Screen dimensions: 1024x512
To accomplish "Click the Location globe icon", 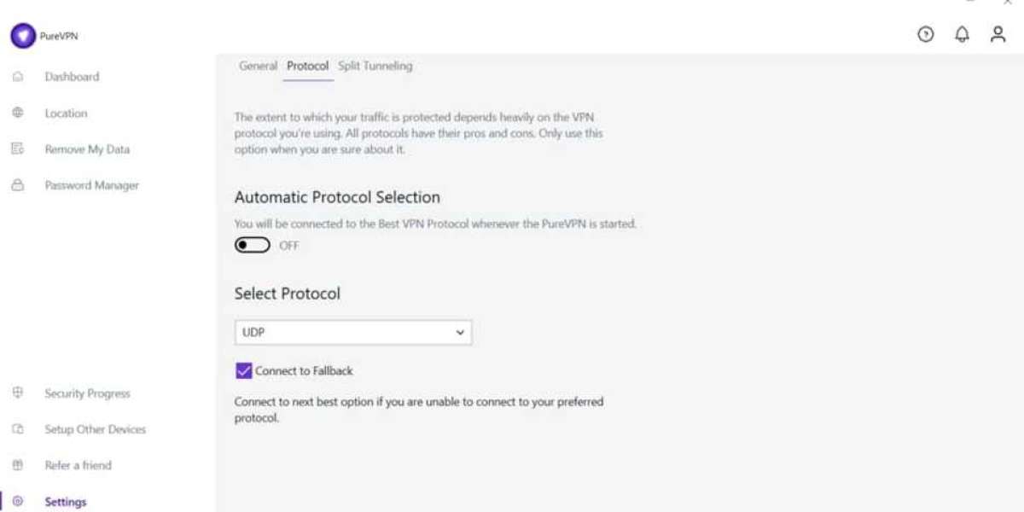I will pyautogui.click(x=17, y=113).
